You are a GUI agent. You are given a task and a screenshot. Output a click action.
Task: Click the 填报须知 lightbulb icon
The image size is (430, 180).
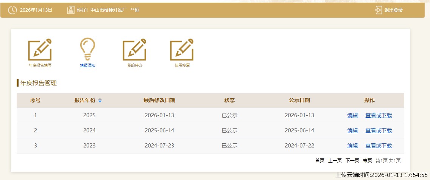[87, 50]
